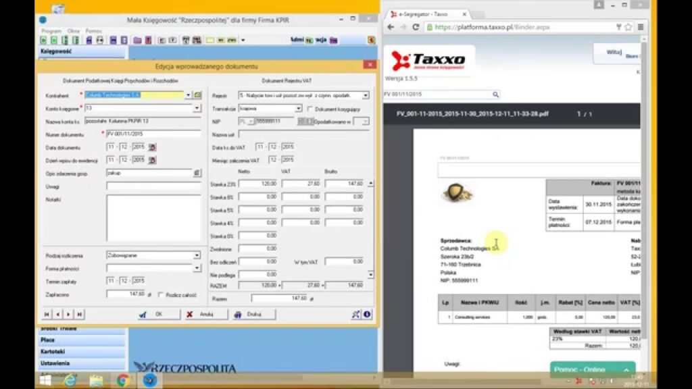The width and height of the screenshot is (692, 389).
Task: Click the search magnifier in Taxxo search box
Action: (x=495, y=95)
